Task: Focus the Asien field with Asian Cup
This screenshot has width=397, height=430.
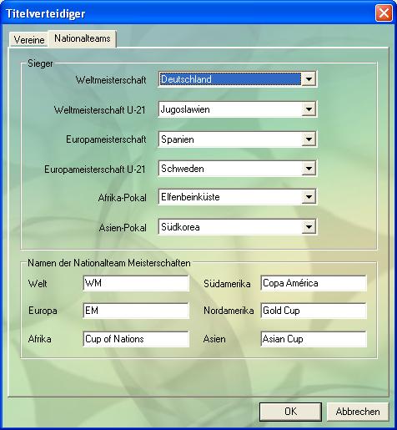Action: (314, 339)
